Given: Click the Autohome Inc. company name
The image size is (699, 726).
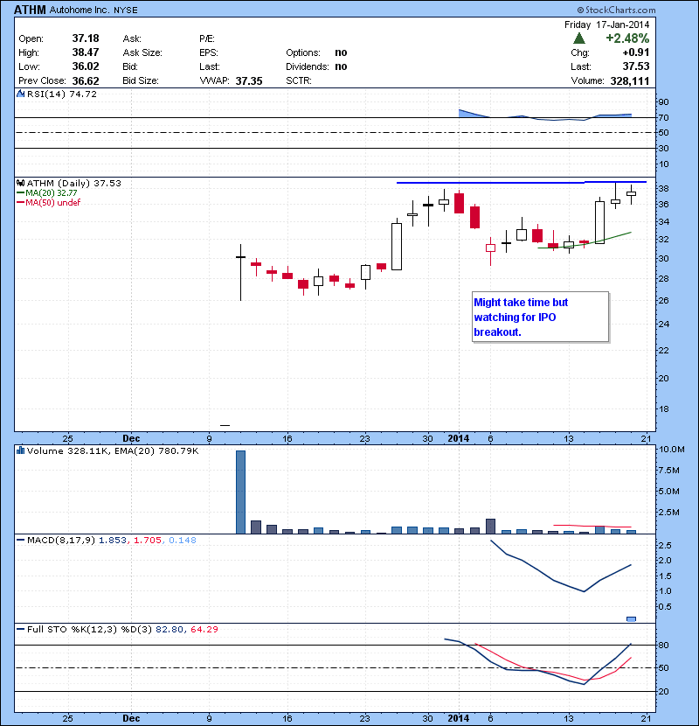Looking at the screenshot, I should pyautogui.click(x=80, y=10).
